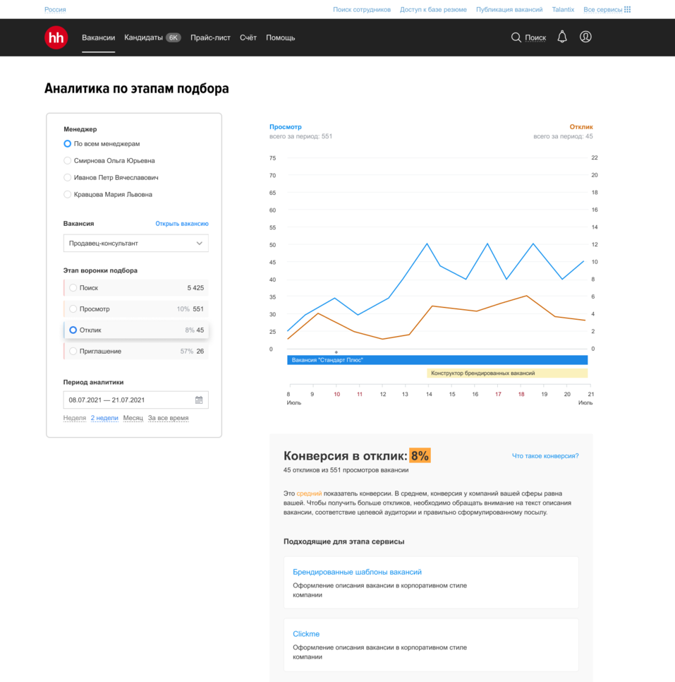This screenshot has width=675, height=682.
Task: Open user profile icon
Action: pos(585,37)
